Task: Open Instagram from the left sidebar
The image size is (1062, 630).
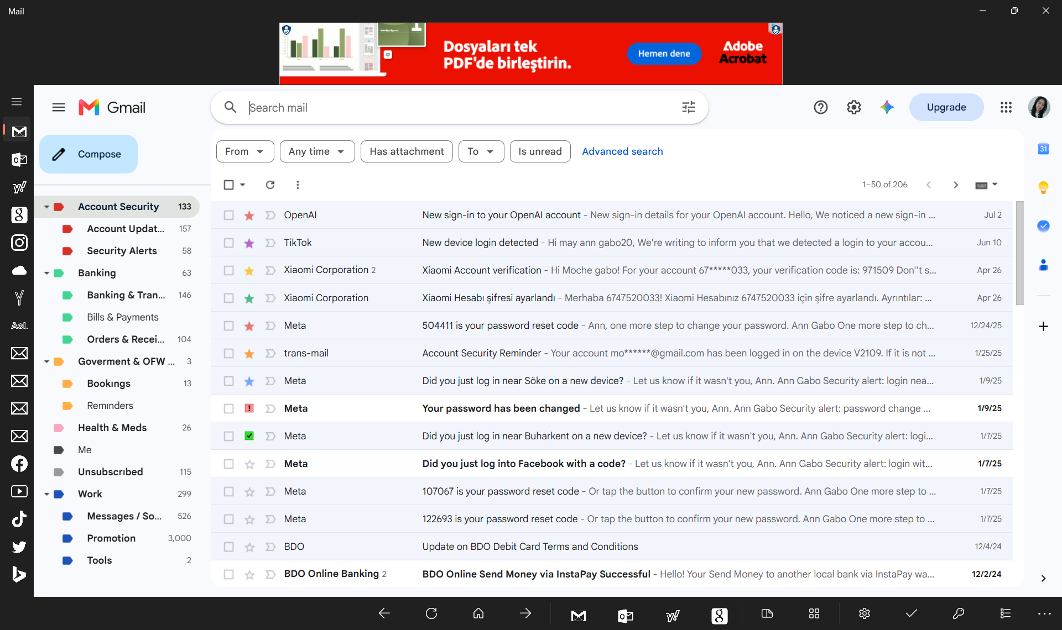Action: [19, 243]
